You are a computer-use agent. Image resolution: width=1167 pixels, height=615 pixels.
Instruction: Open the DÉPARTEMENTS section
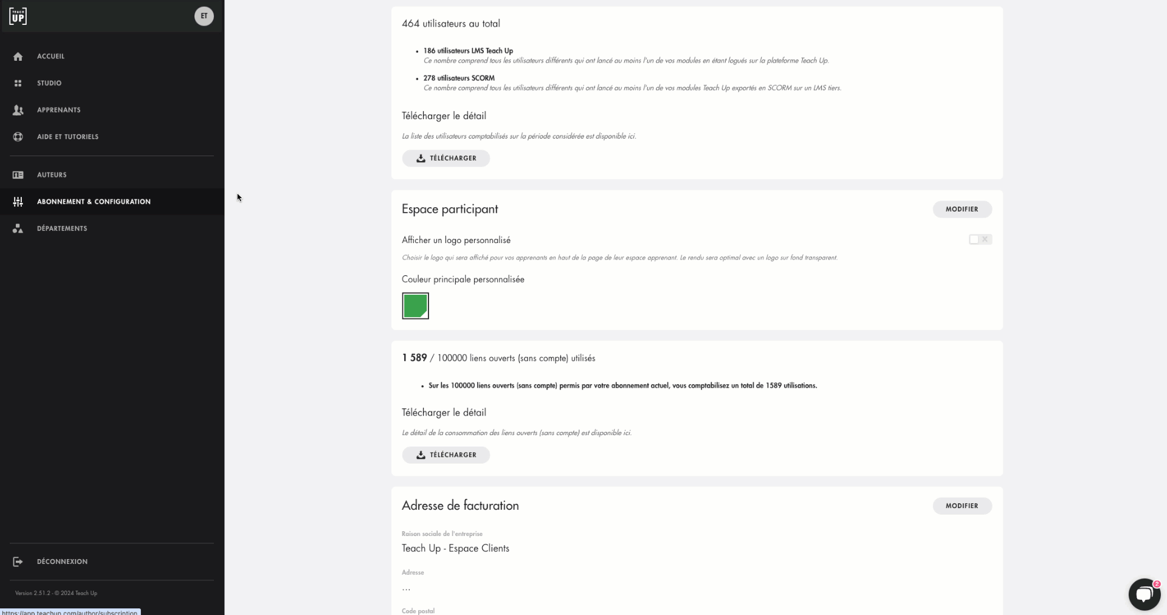point(61,228)
